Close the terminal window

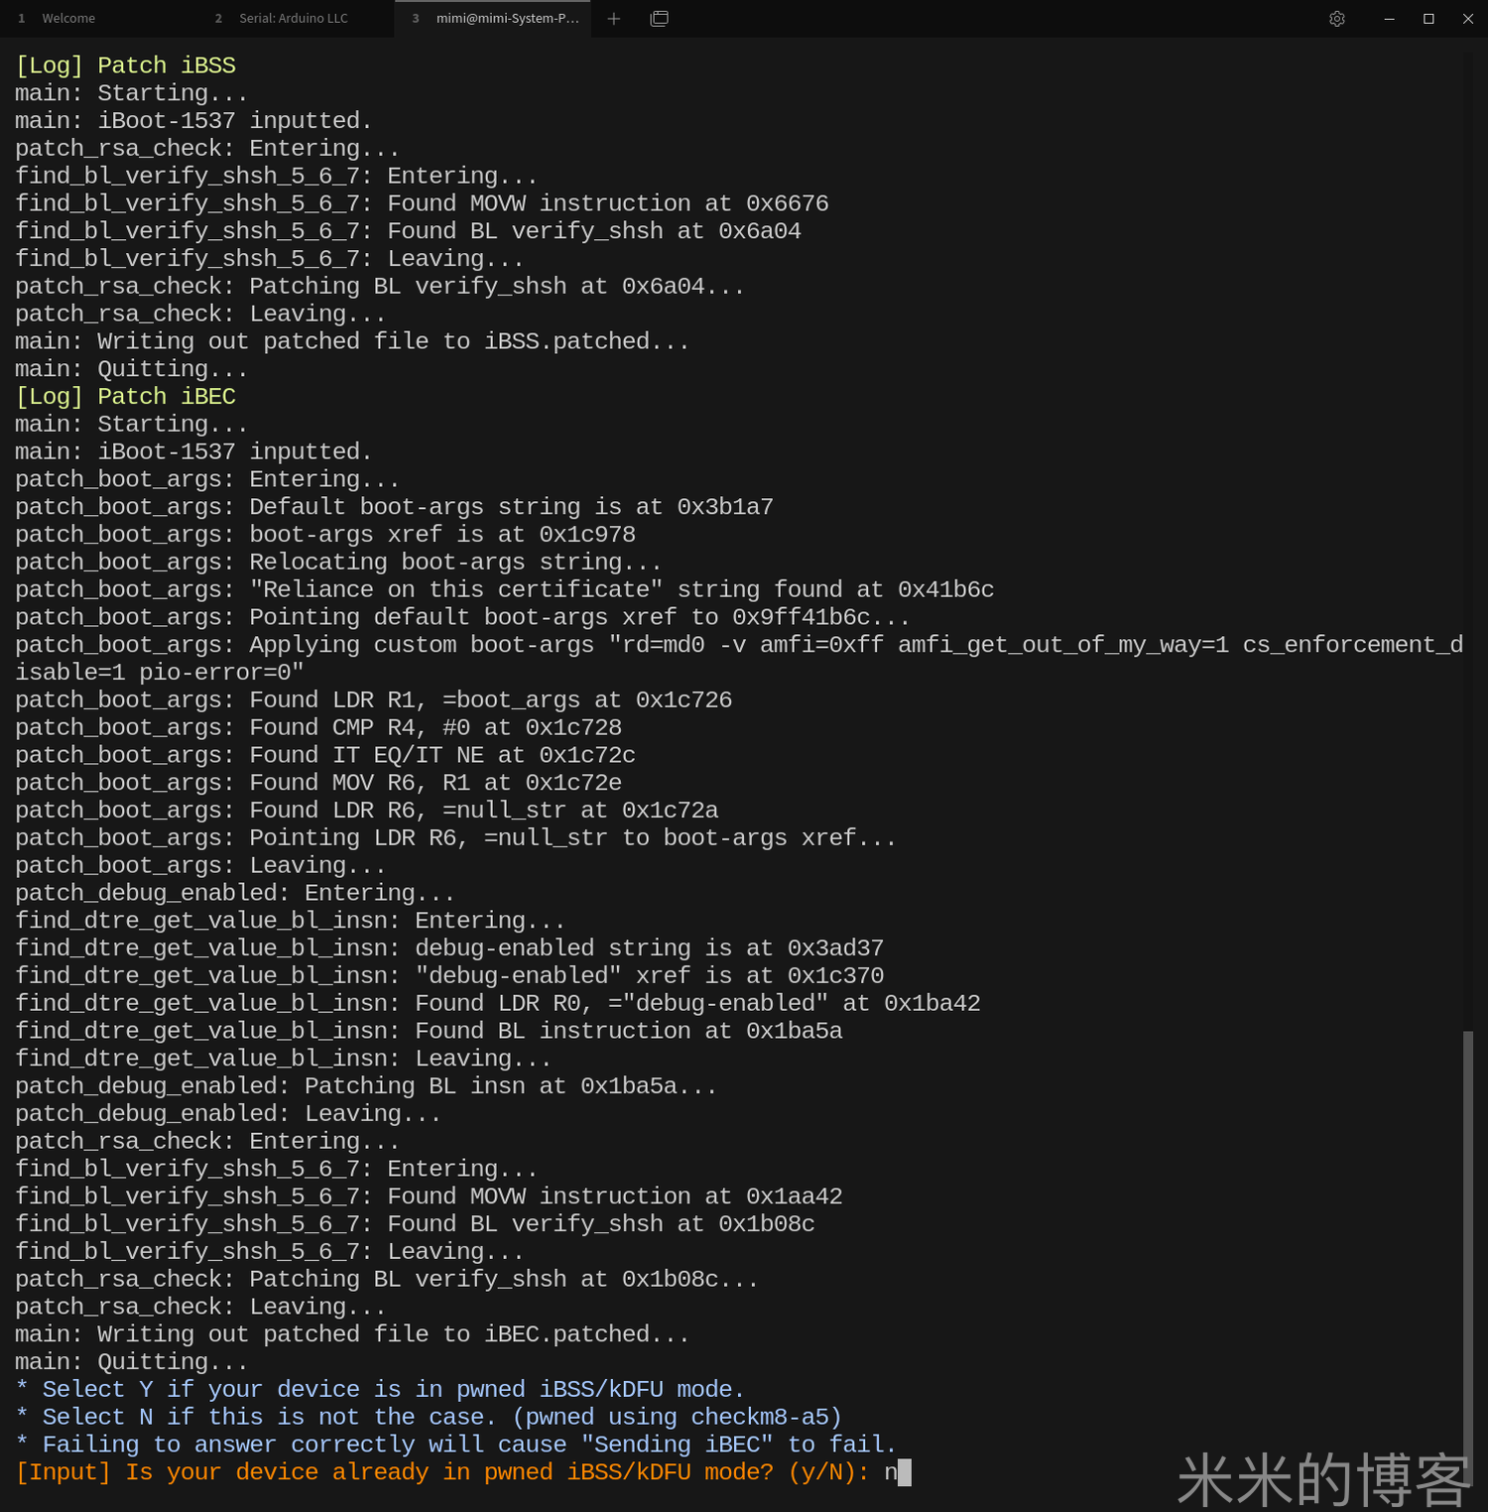coord(1468,19)
